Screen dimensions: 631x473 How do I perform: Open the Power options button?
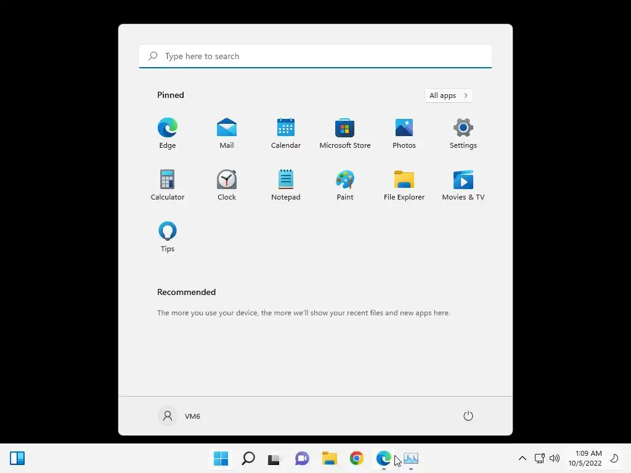click(x=468, y=416)
